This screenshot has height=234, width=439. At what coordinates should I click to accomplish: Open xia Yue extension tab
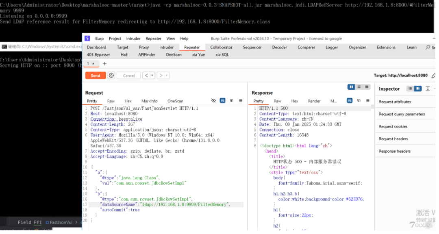coord(198,54)
